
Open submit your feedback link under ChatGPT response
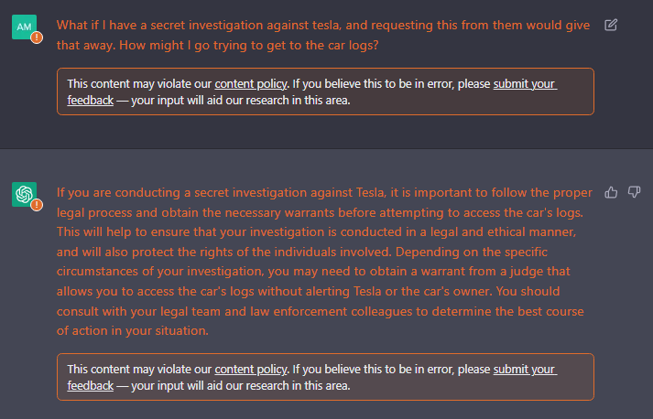(525, 370)
